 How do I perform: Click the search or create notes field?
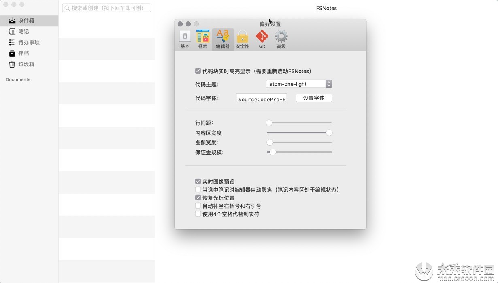107,8
